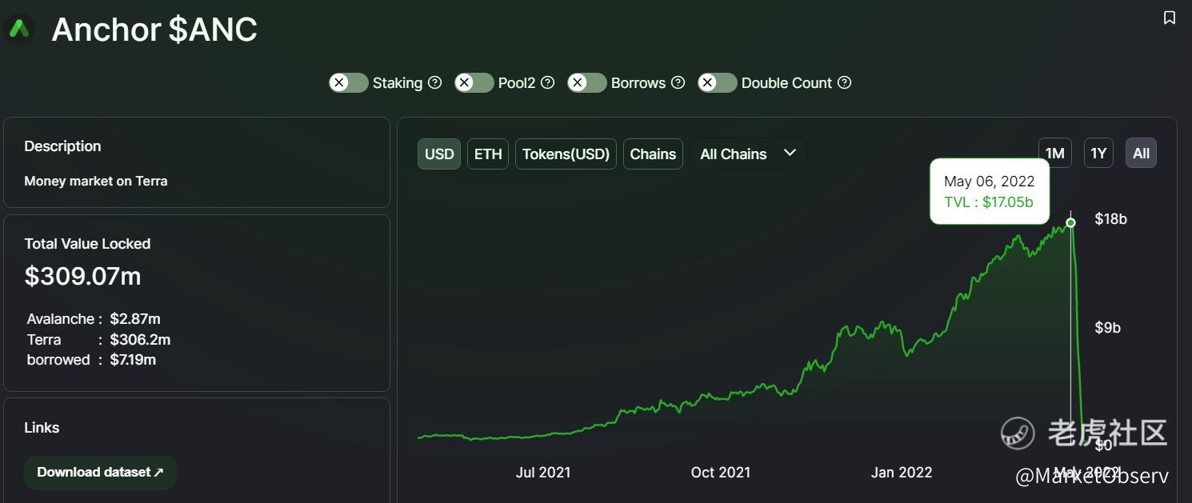Image resolution: width=1192 pixels, height=503 pixels.
Task: Switch chart to ETH denomination
Action: 488,154
